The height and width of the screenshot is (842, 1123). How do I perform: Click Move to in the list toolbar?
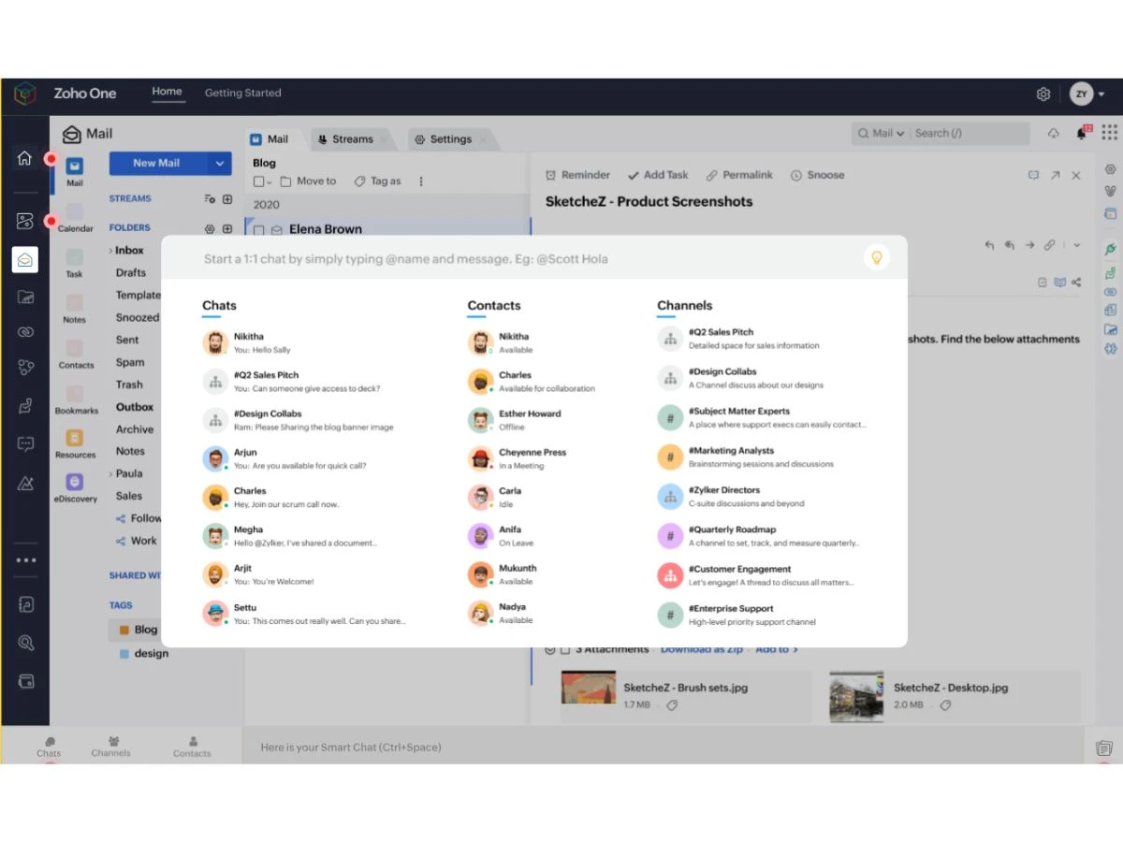pos(309,181)
